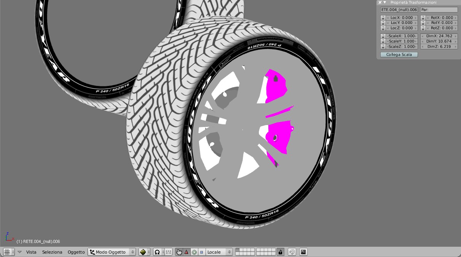
Task: Open the Modo Oggetto mode dropdown
Action: (x=112, y=252)
